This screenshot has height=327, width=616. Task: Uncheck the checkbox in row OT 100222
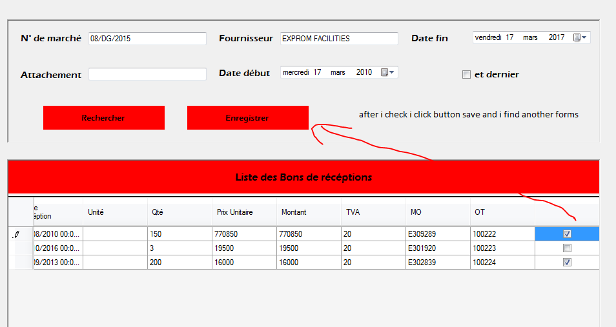tap(567, 234)
